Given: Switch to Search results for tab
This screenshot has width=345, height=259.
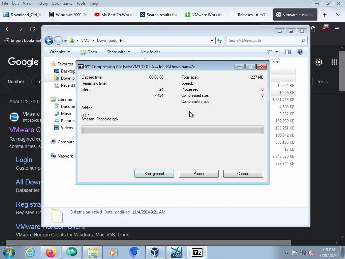Looking at the screenshot, I should 159,15.
